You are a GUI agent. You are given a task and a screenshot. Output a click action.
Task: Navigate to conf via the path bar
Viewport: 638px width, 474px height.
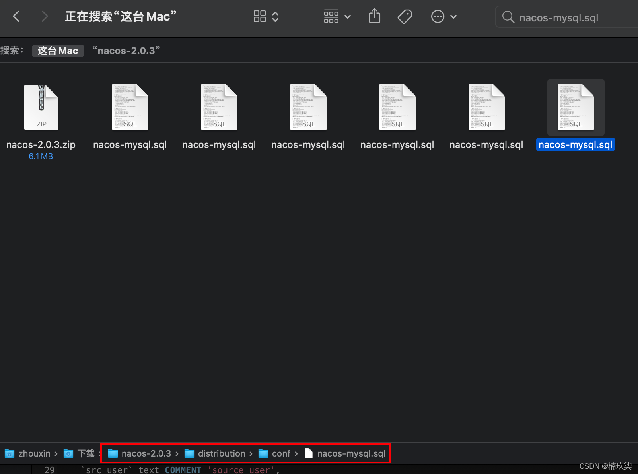(282, 453)
